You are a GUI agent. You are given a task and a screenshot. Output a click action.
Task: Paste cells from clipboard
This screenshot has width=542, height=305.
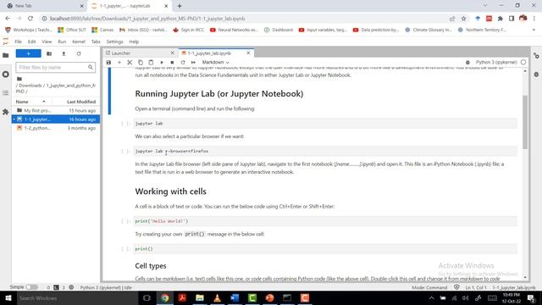click(x=151, y=62)
